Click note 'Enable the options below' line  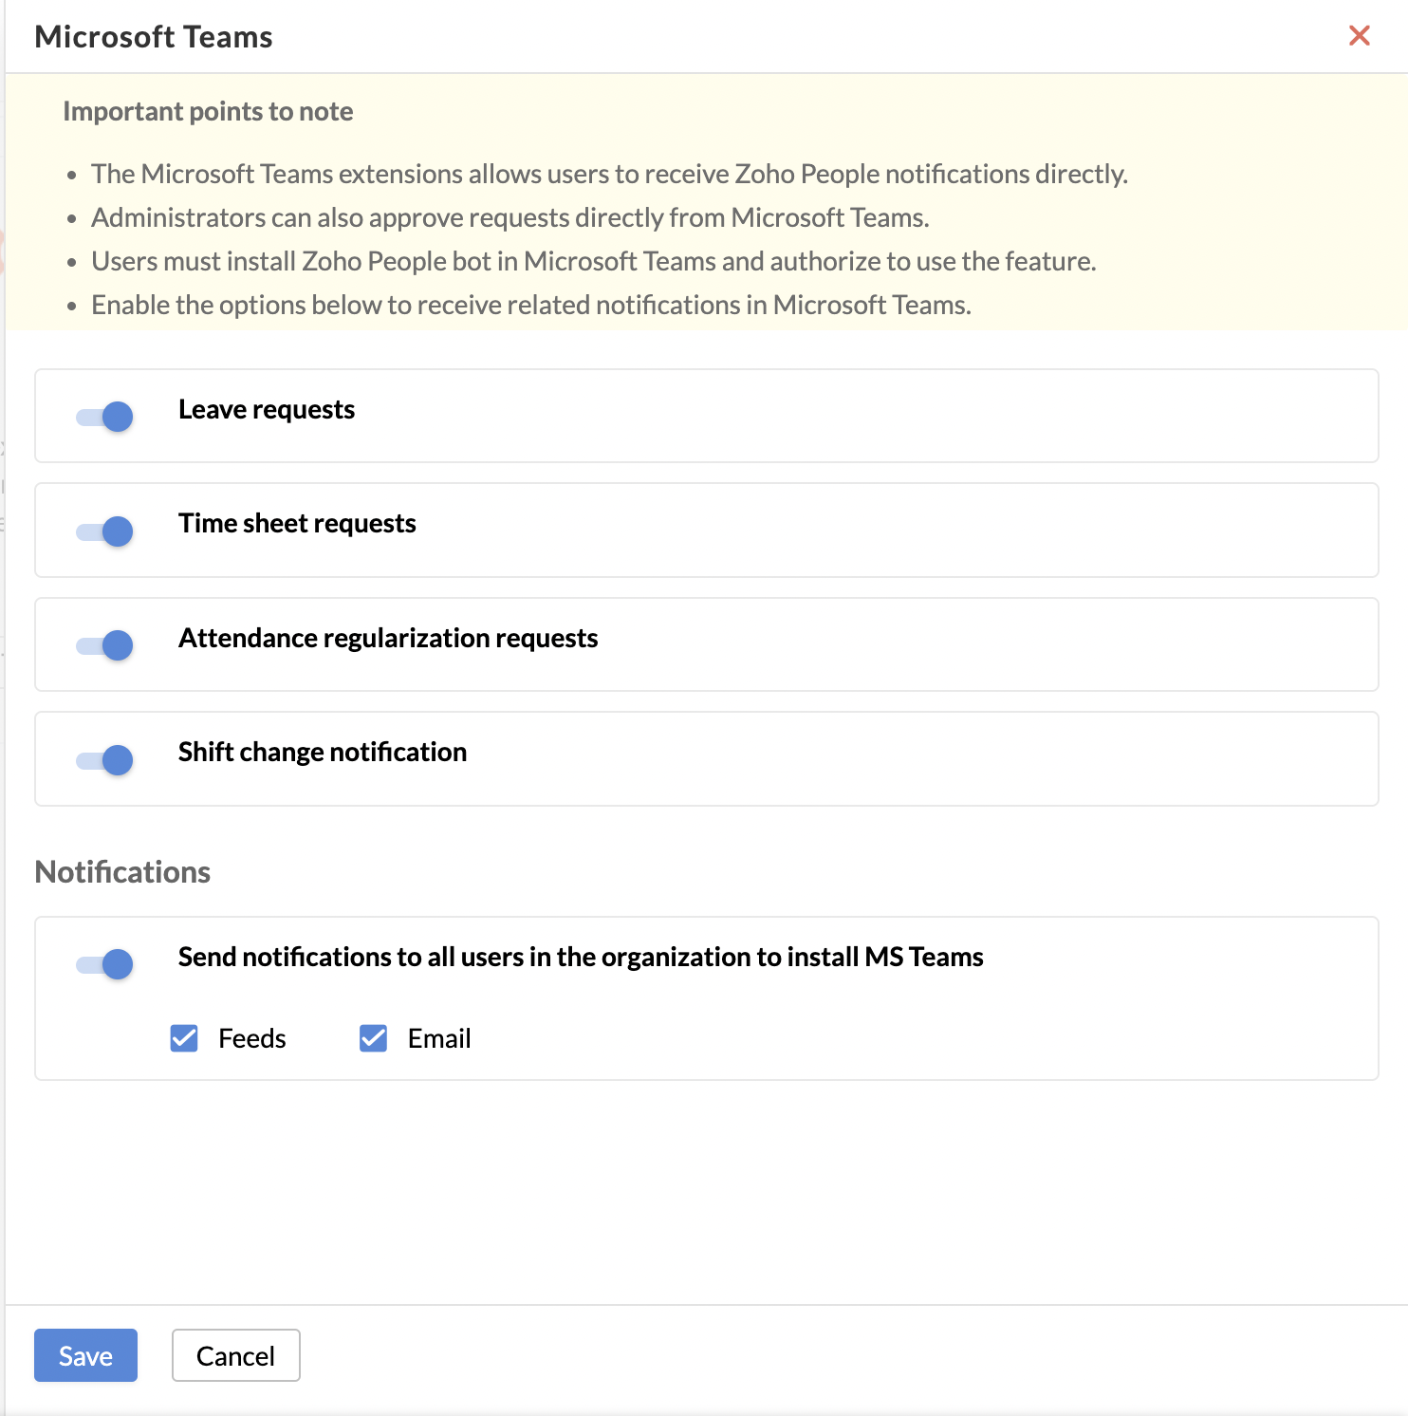pos(531,306)
